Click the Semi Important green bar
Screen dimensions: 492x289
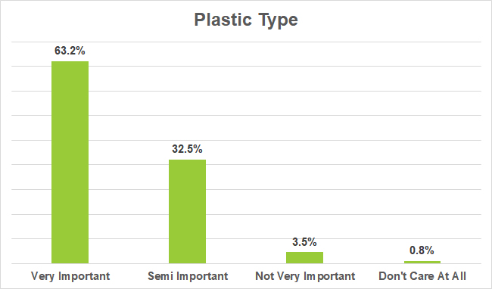tap(187, 212)
